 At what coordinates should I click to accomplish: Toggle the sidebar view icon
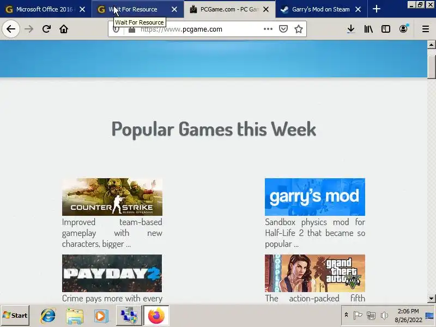(x=386, y=29)
